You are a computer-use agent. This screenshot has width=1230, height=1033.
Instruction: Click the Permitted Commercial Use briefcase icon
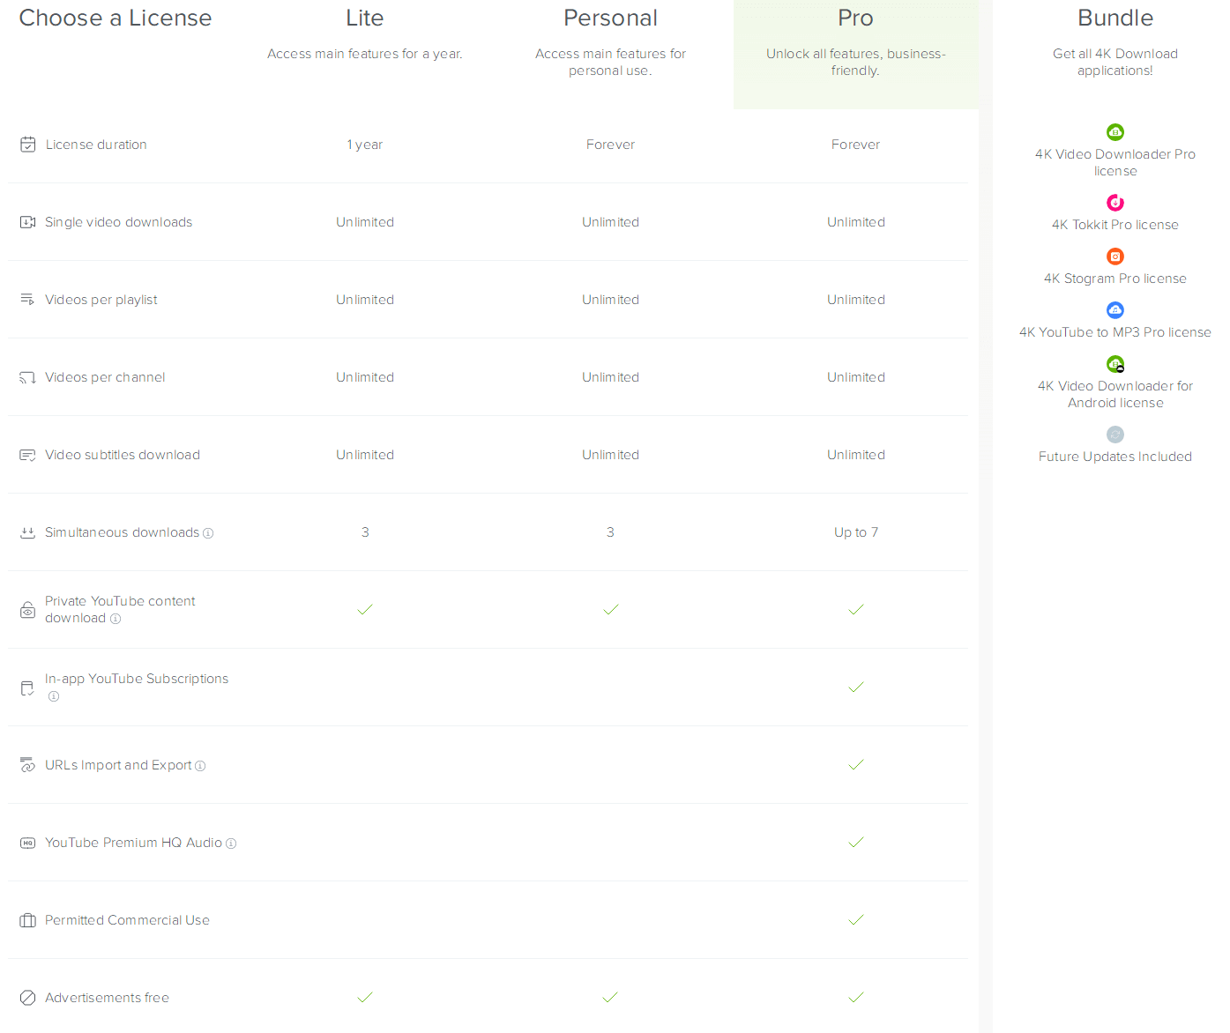coord(28,920)
